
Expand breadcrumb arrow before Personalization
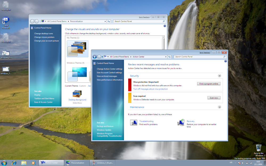pos(68,22)
